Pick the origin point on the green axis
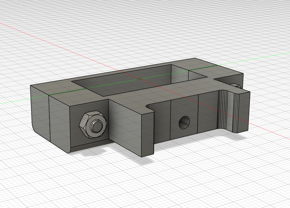This screenshot has width=290, height=208. click(x=140, y=79)
